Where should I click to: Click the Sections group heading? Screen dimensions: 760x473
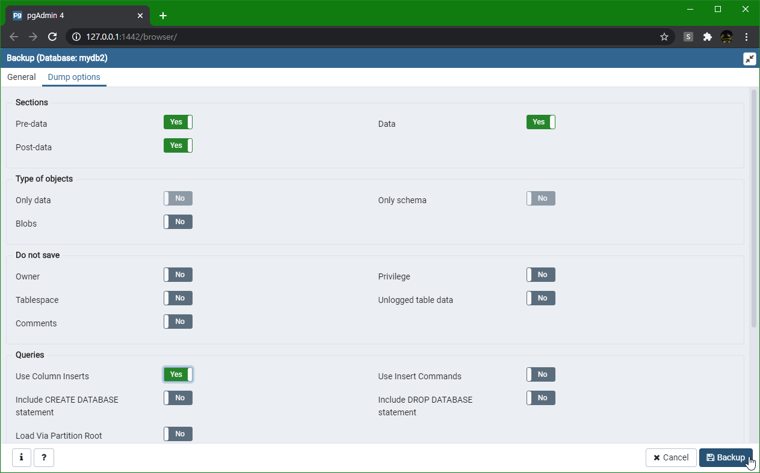click(32, 102)
